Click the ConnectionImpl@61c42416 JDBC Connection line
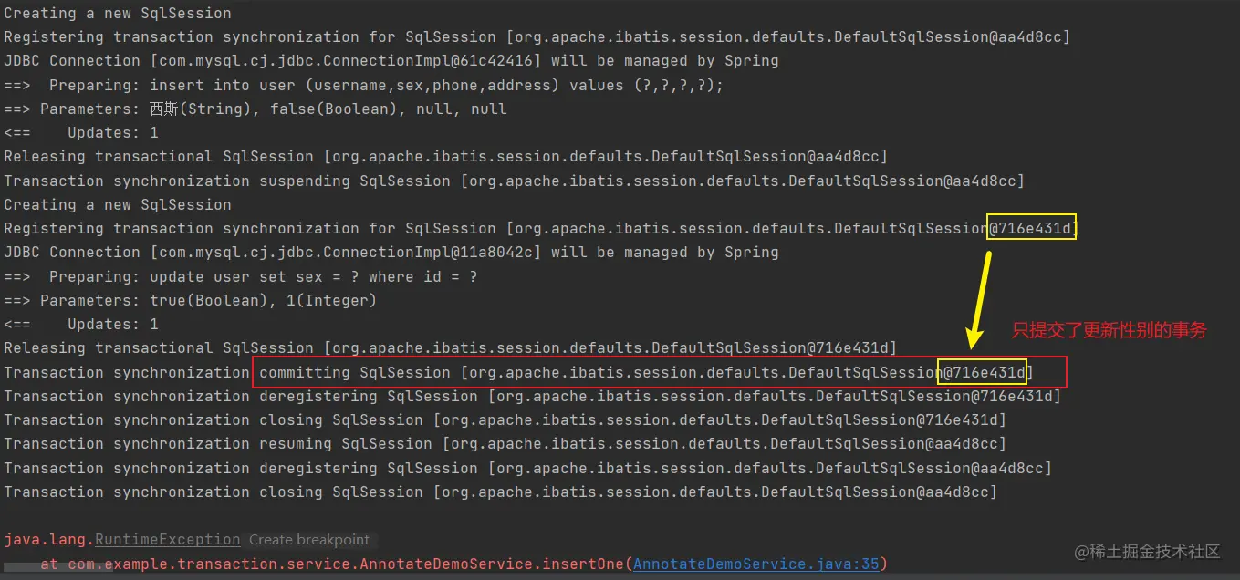Screen dimensions: 1240x580 391,61
